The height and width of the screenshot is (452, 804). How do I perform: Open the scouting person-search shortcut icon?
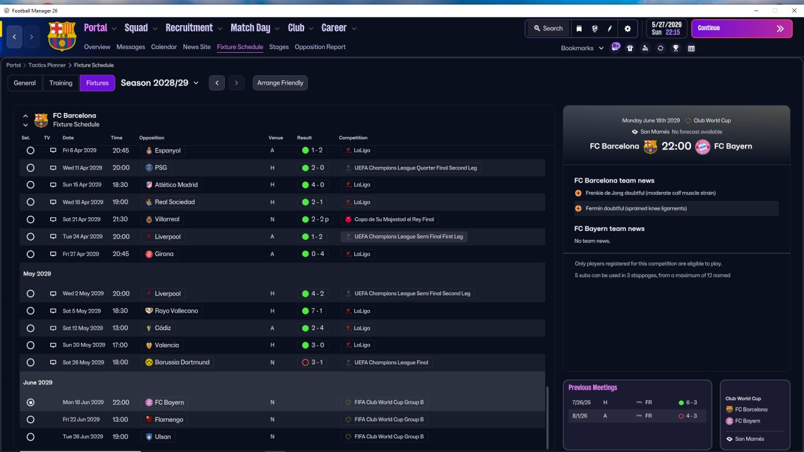click(x=645, y=48)
